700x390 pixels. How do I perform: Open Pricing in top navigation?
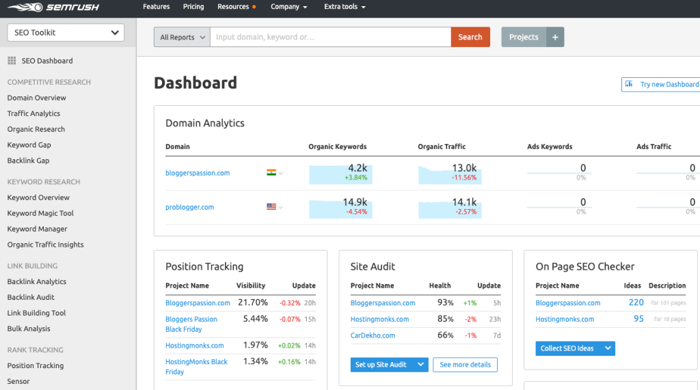pyautogui.click(x=193, y=7)
